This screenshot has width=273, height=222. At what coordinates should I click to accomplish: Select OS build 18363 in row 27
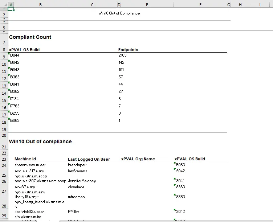(x=180, y=187)
